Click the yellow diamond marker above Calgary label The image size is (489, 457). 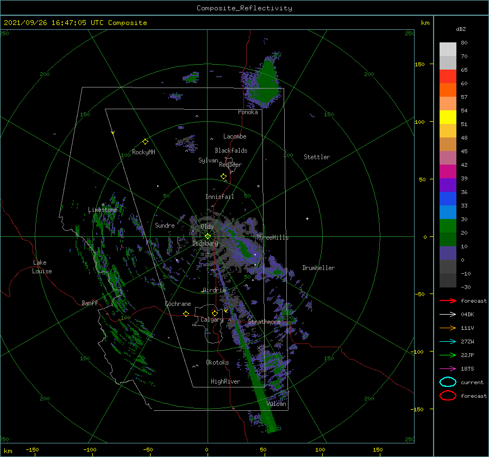[215, 313]
